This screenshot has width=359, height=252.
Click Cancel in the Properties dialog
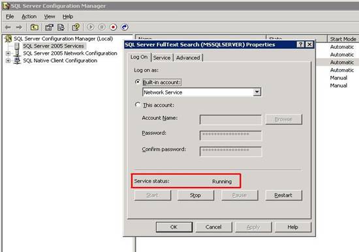coord(213,227)
